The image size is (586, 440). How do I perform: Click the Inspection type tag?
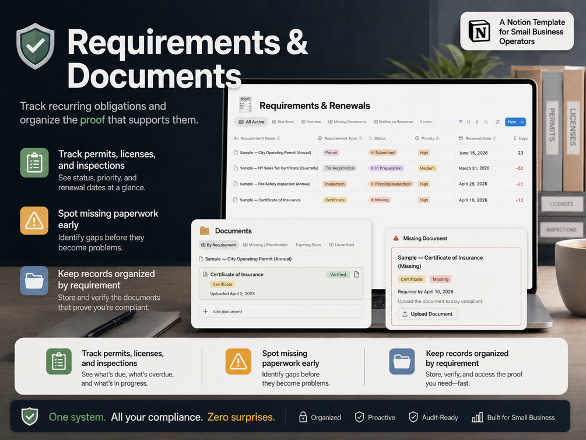pos(335,184)
